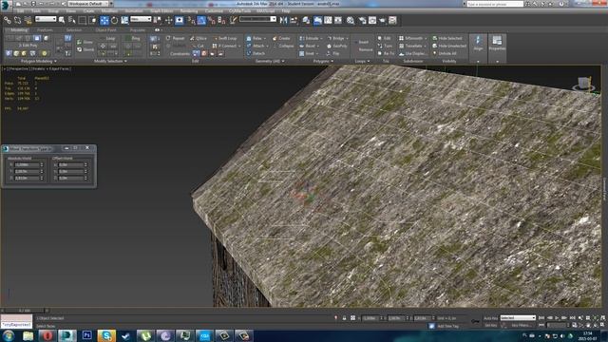Screen dimensions: 608x342
Task: Open the Curve Editor icon
Action: 328,20
